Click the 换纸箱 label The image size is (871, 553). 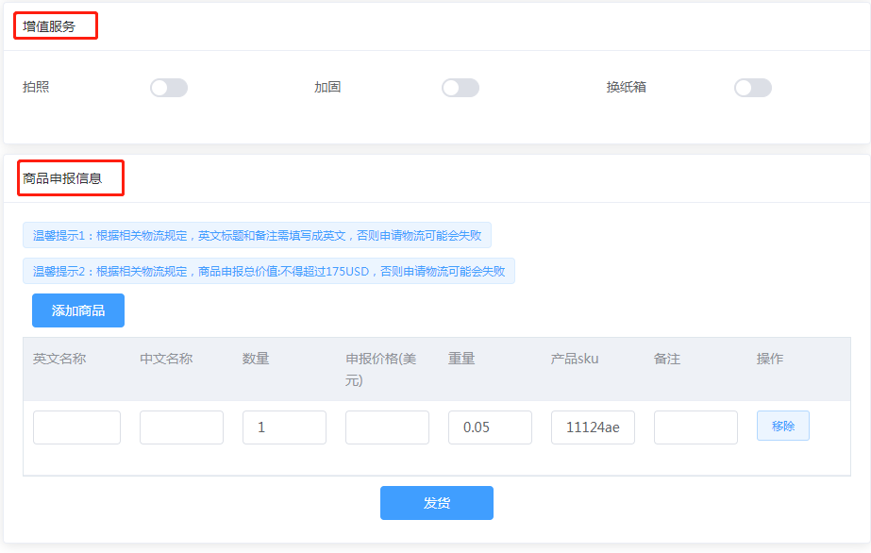point(626,87)
